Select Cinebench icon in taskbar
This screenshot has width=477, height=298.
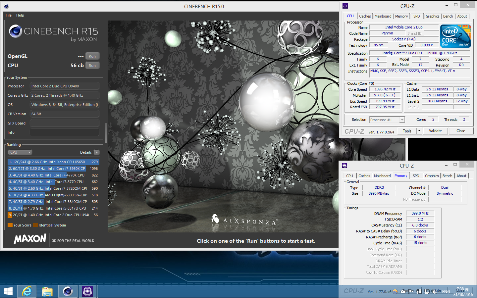click(68, 291)
